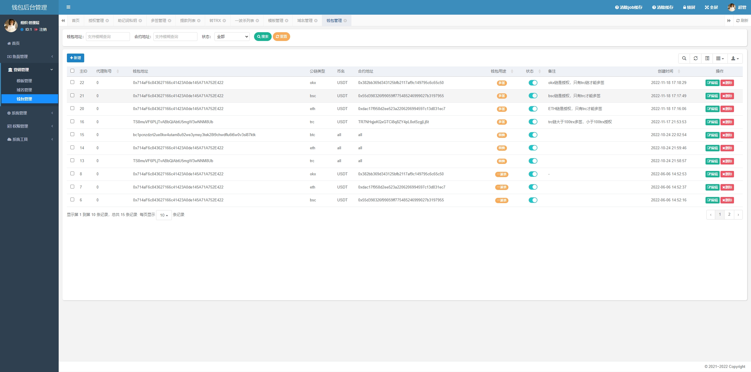Switch to the 多签管理 tab

(x=158, y=20)
